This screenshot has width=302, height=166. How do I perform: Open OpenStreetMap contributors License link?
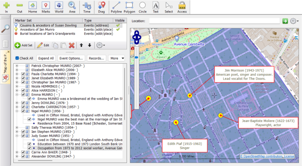point(267,156)
